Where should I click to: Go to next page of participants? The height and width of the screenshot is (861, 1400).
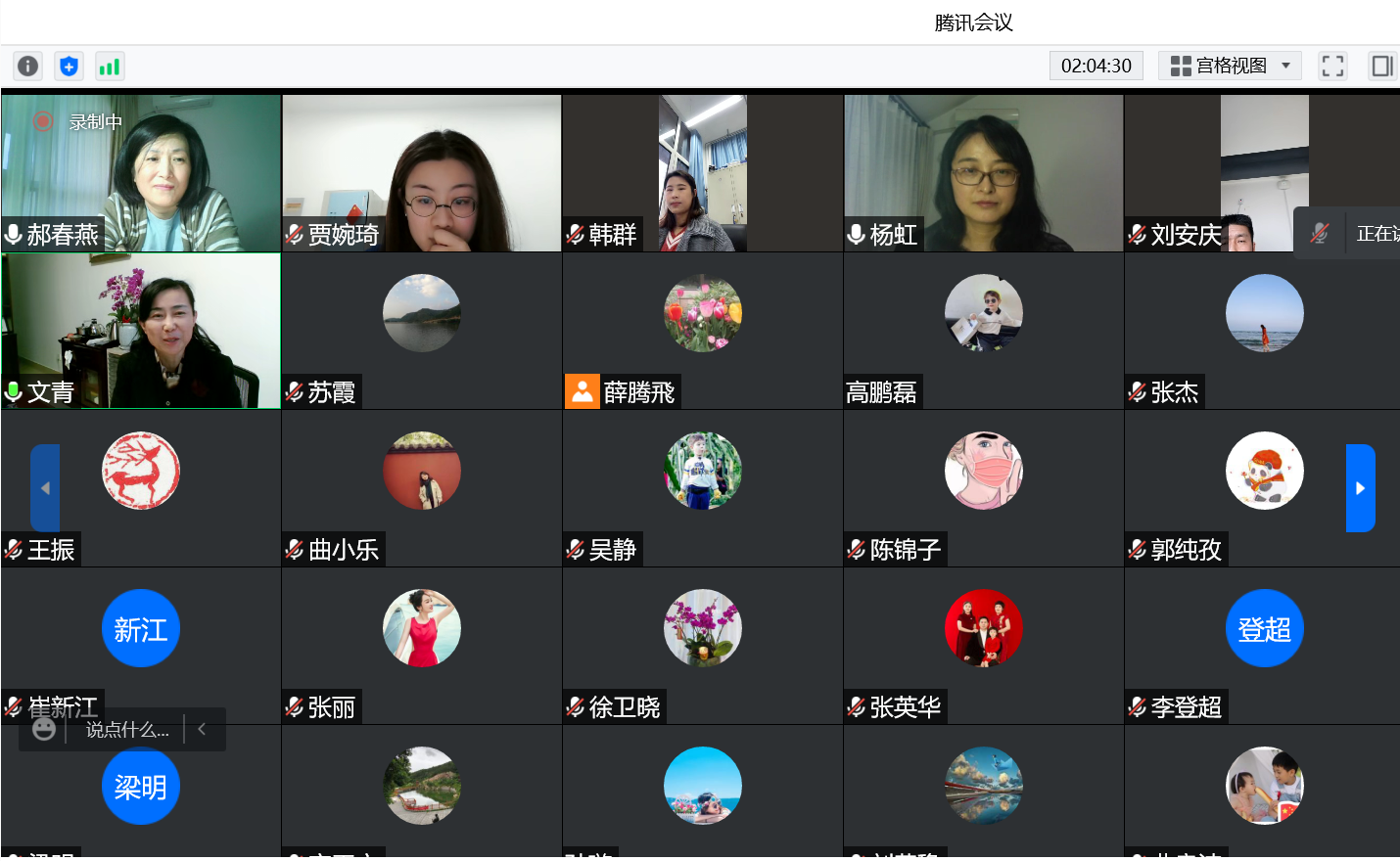1360,488
